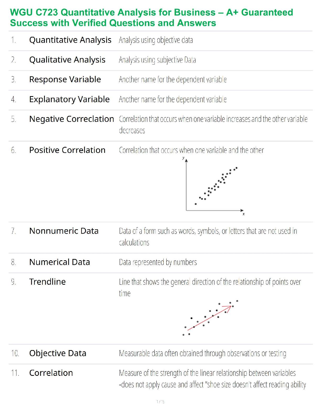This screenshot has height=416, width=321.
Task: Select the Numerical Data term
Action: 60,262
